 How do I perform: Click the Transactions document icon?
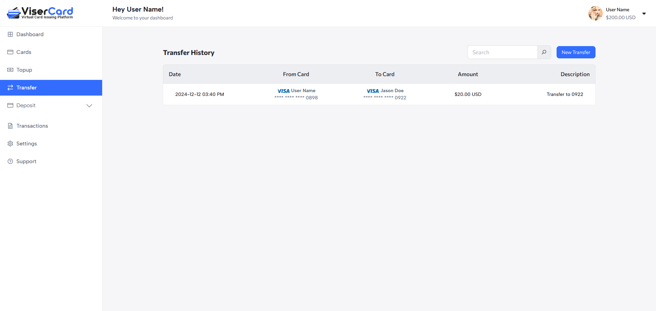10,126
